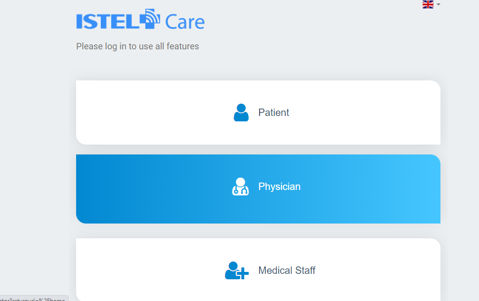This screenshot has width=479, height=301.
Task: Click the ISTEL wireless signal logo icon
Action: point(150,19)
